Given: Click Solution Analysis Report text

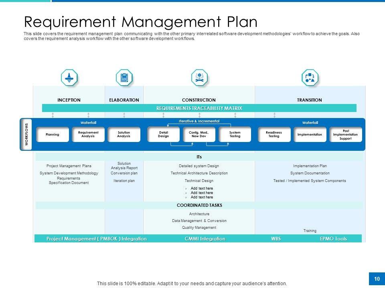Looking at the screenshot, I should [x=124, y=166].
